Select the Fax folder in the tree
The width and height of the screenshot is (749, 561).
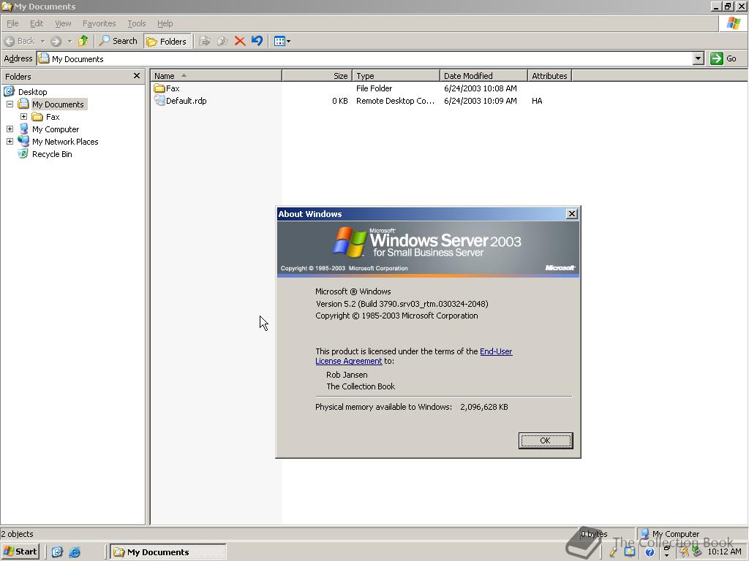[53, 117]
